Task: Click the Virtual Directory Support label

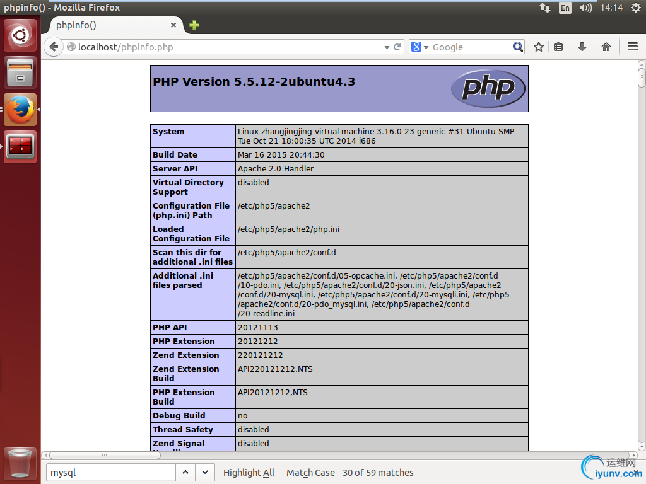Action: pos(188,187)
